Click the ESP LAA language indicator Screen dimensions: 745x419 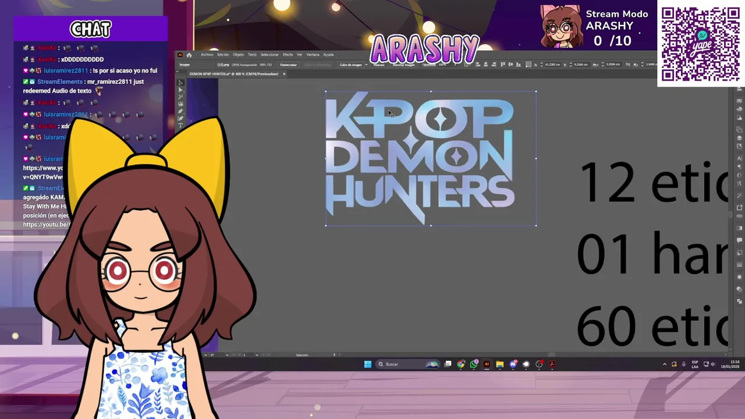point(695,364)
